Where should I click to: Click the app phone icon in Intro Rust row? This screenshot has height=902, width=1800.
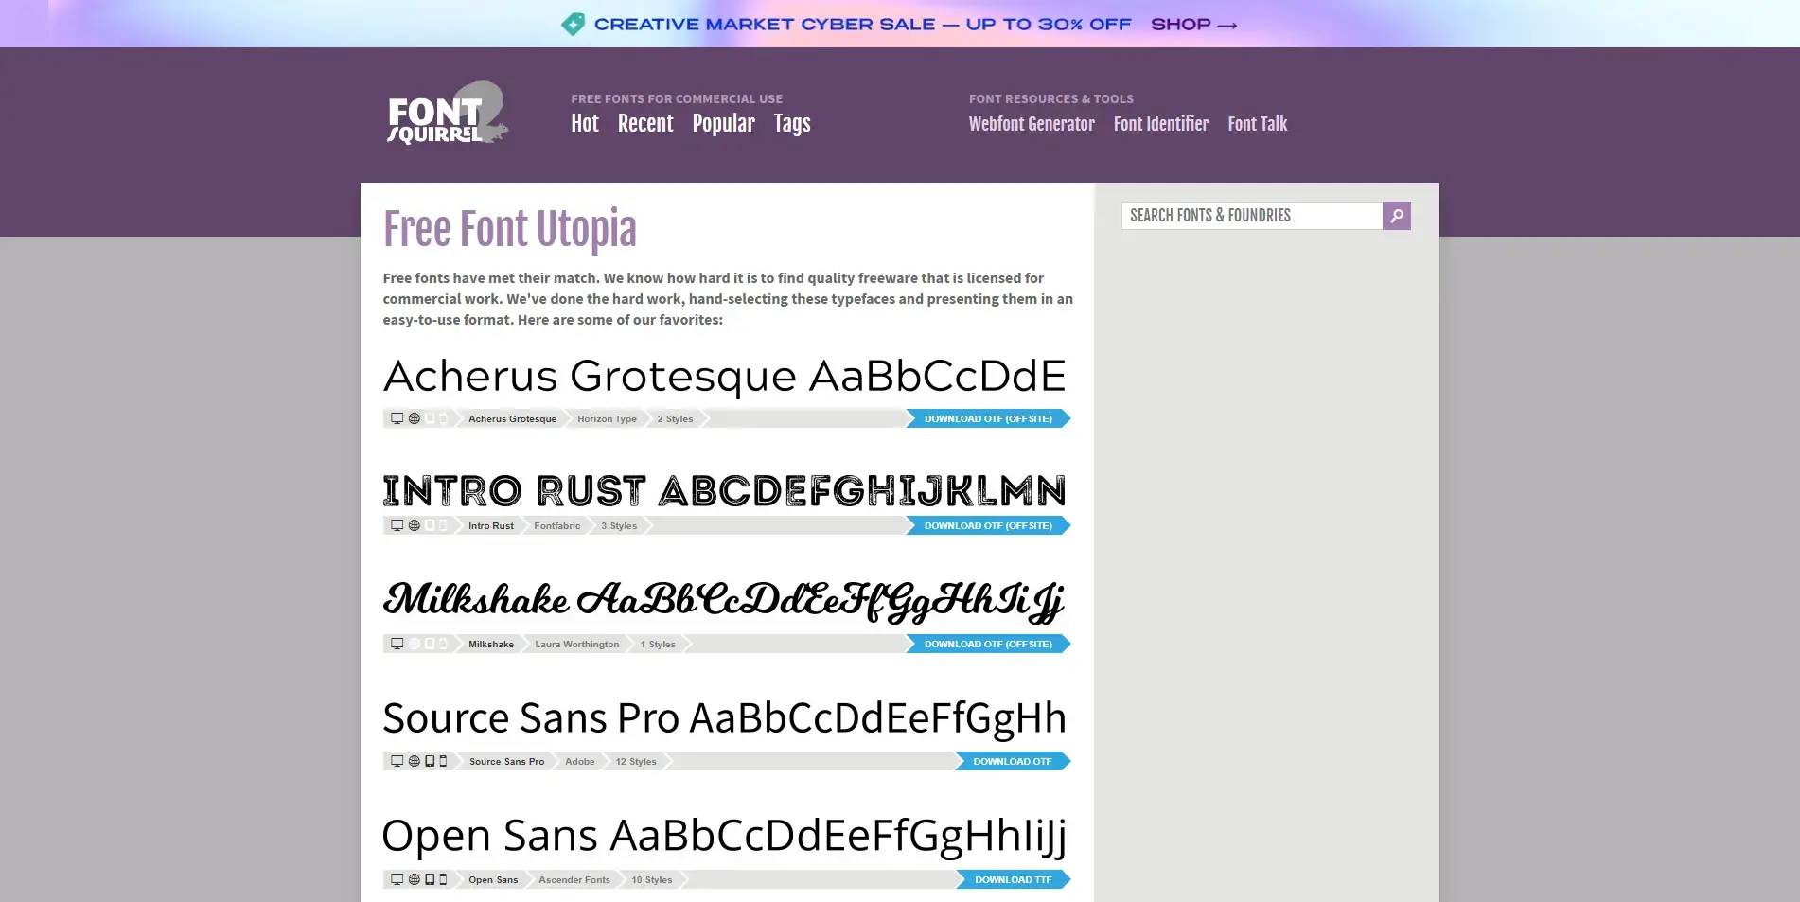coord(443,525)
